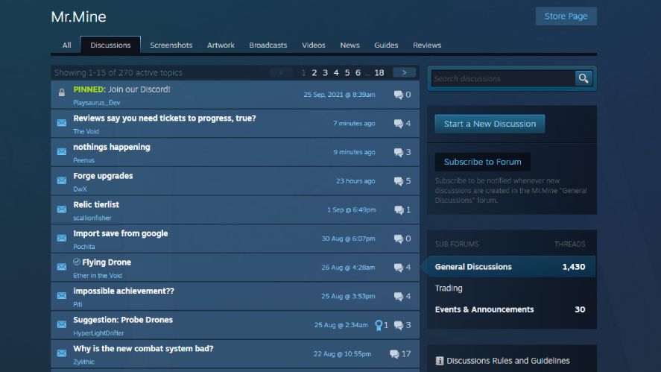Switch to the All tab
The image size is (661, 372).
[x=66, y=45]
